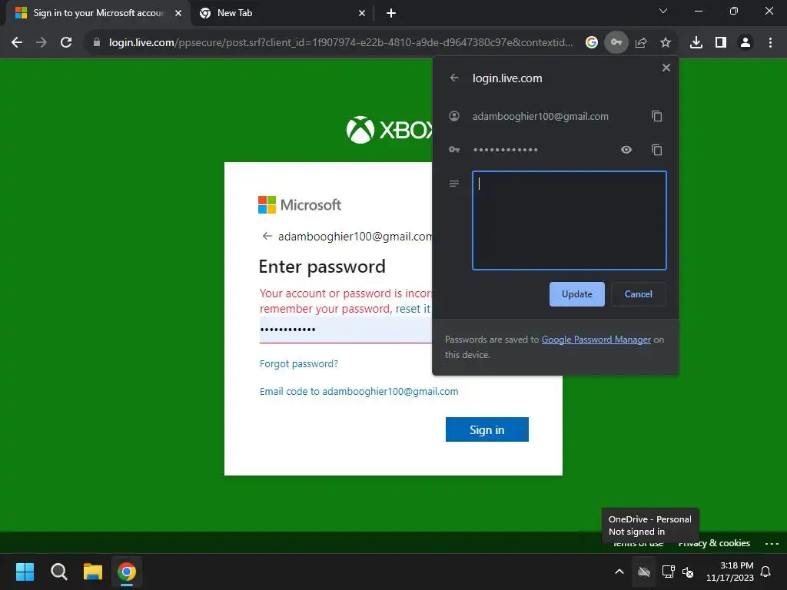Open the notification bell
This screenshot has height=590, width=787.
pos(765,572)
